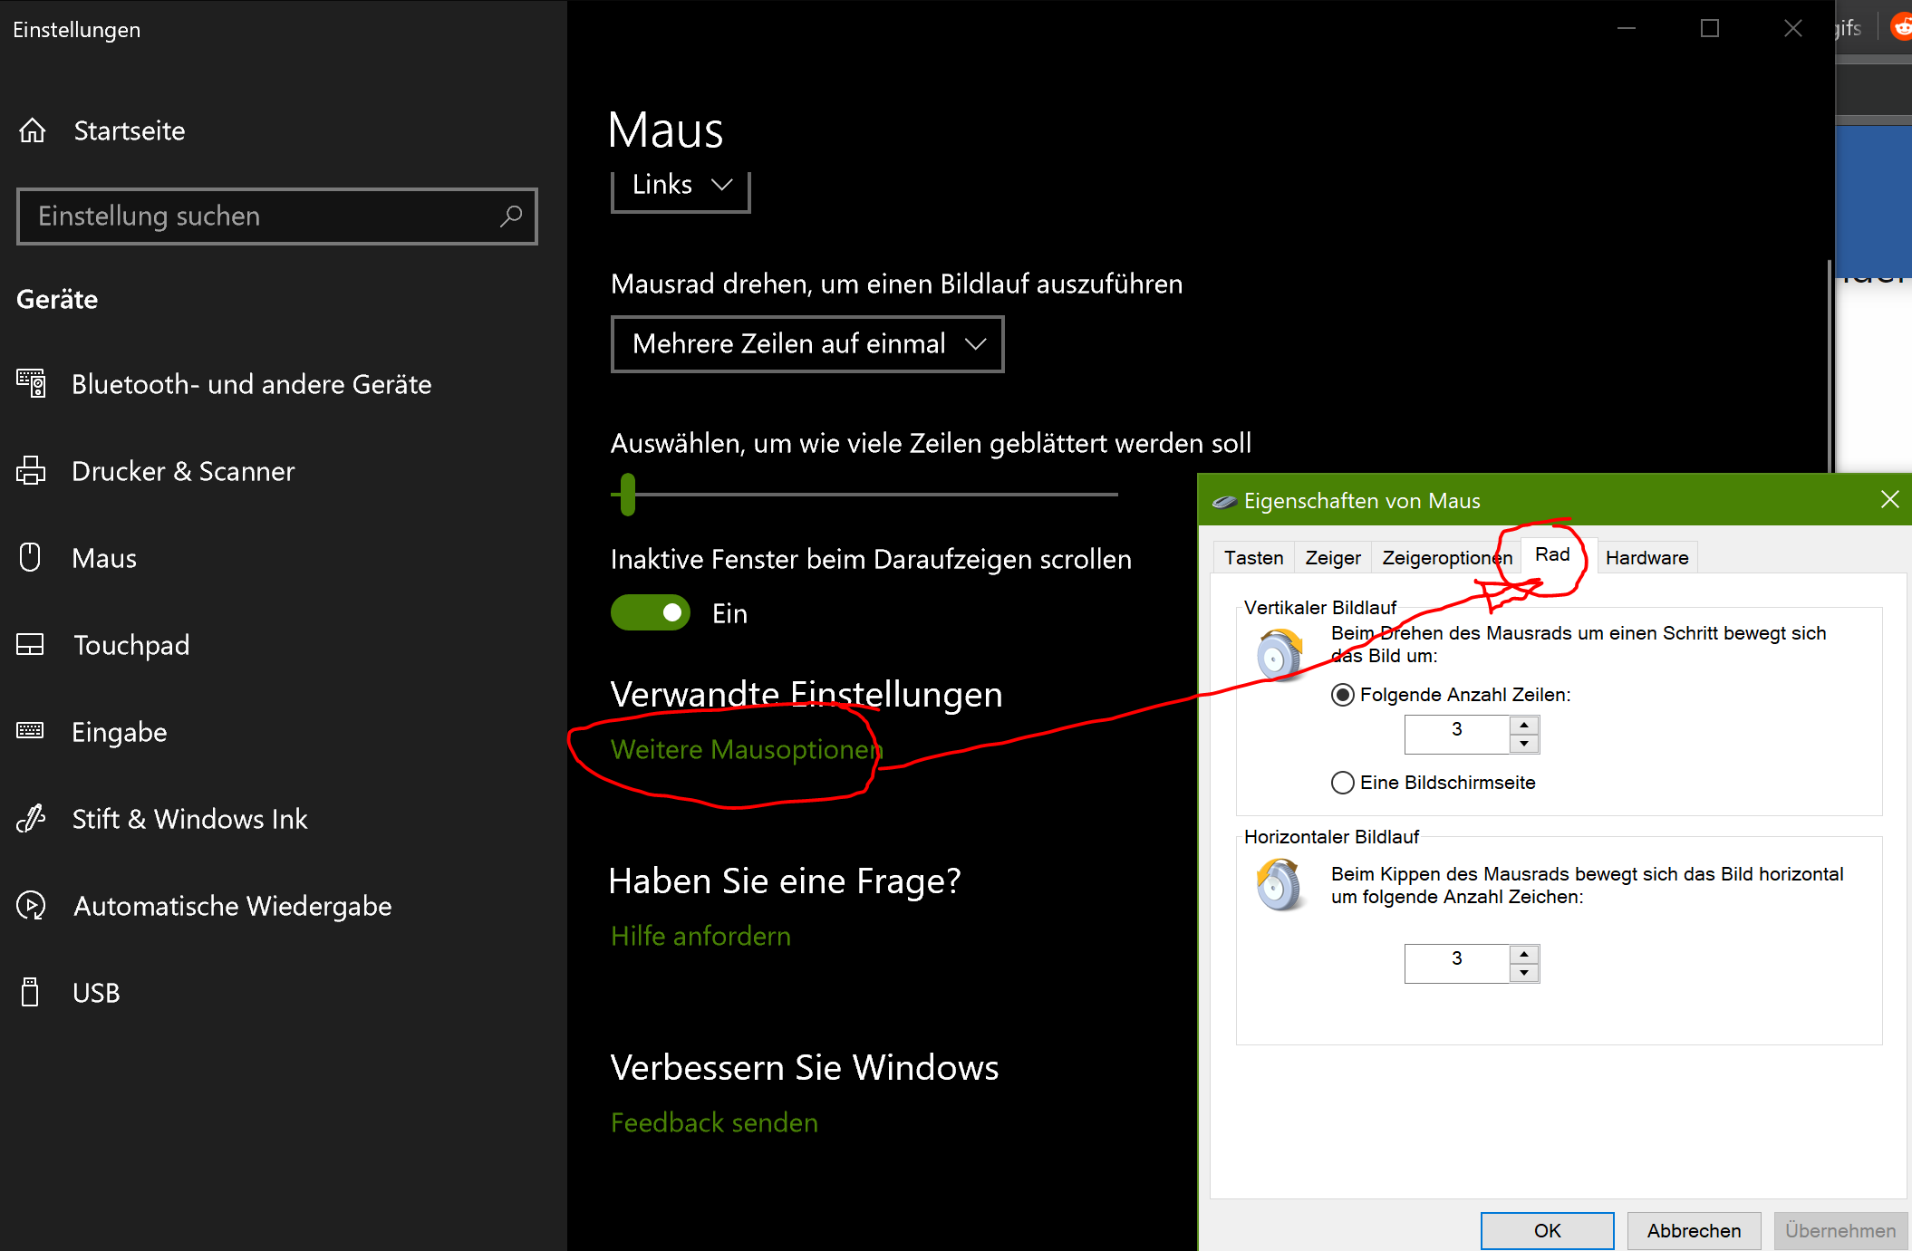Select Folgende Anzahl Zeilen radio button

coord(1343,695)
